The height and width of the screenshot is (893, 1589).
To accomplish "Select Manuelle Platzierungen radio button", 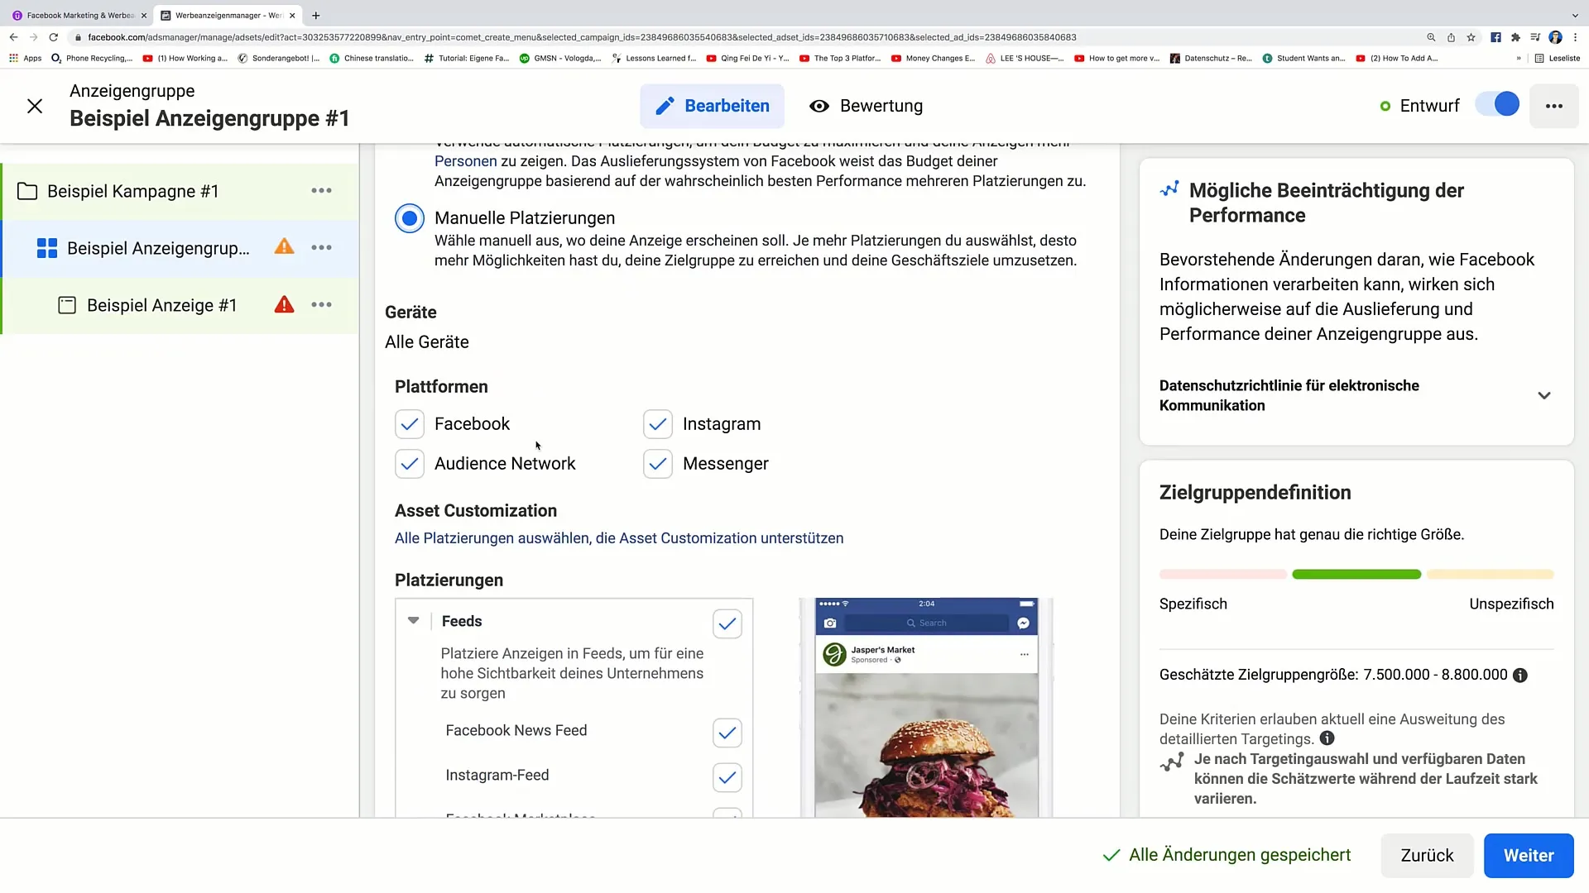I will [x=410, y=218].
